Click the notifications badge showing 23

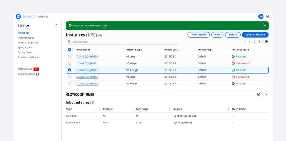point(36,69)
